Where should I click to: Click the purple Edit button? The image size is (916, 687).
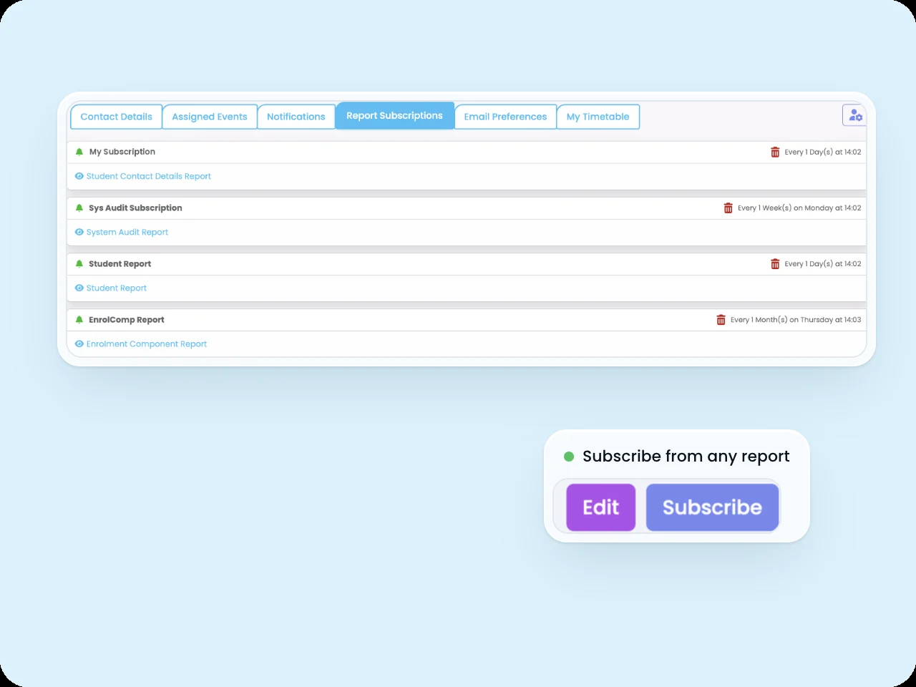pos(601,507)
